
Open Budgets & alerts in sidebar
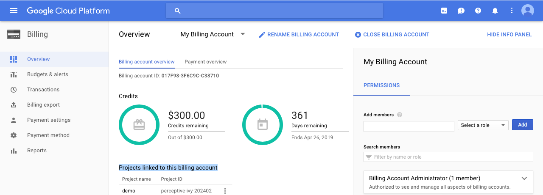(48, 74)
